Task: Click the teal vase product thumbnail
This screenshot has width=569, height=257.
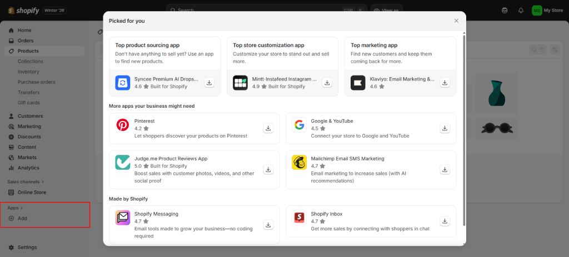Action: [497, 94]
